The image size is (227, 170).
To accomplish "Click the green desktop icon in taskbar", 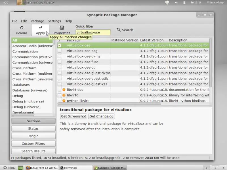I will point(20,168).
